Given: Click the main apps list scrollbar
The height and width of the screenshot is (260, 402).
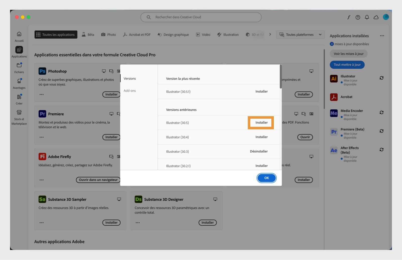Looking at the screenshot, I should (x=324, y=79).
